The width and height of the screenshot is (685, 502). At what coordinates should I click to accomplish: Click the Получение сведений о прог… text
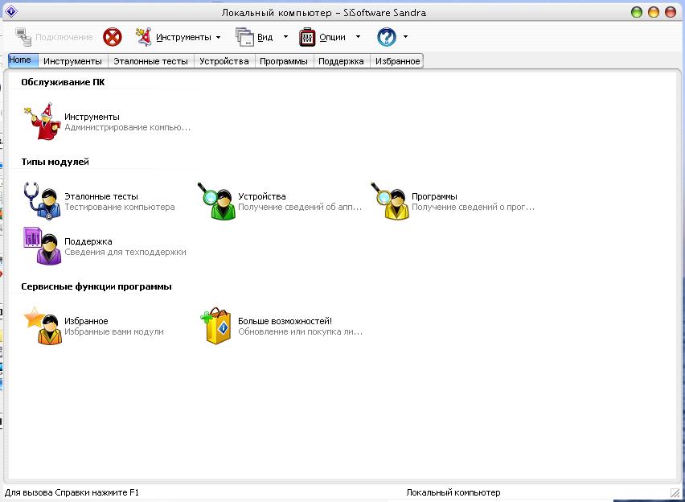pyautogui.click(x=473, y=208)
